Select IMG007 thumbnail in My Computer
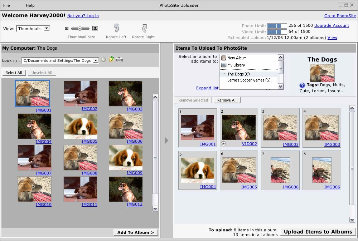358x241 pixels. click(34, 158)
